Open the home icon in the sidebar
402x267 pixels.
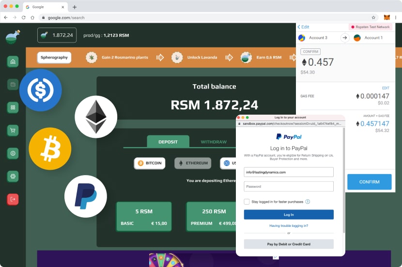point(13,62)
